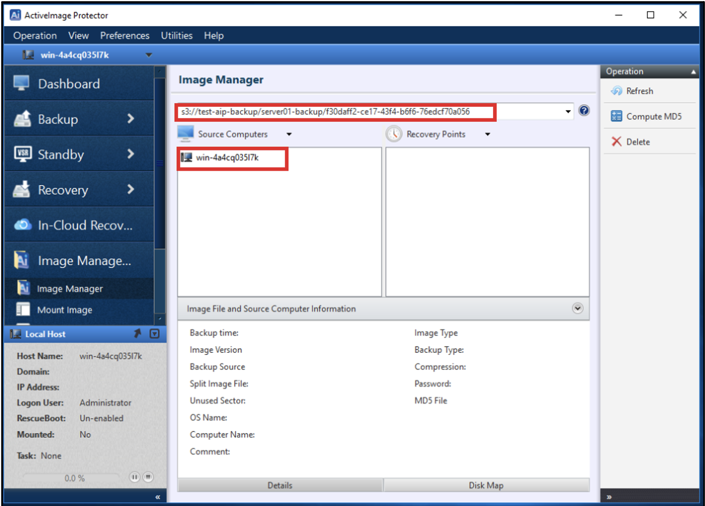The height and width of the screenshot is (506, 705).
Task: Click the pin icon in Local Host header
Action: [138, 334]
